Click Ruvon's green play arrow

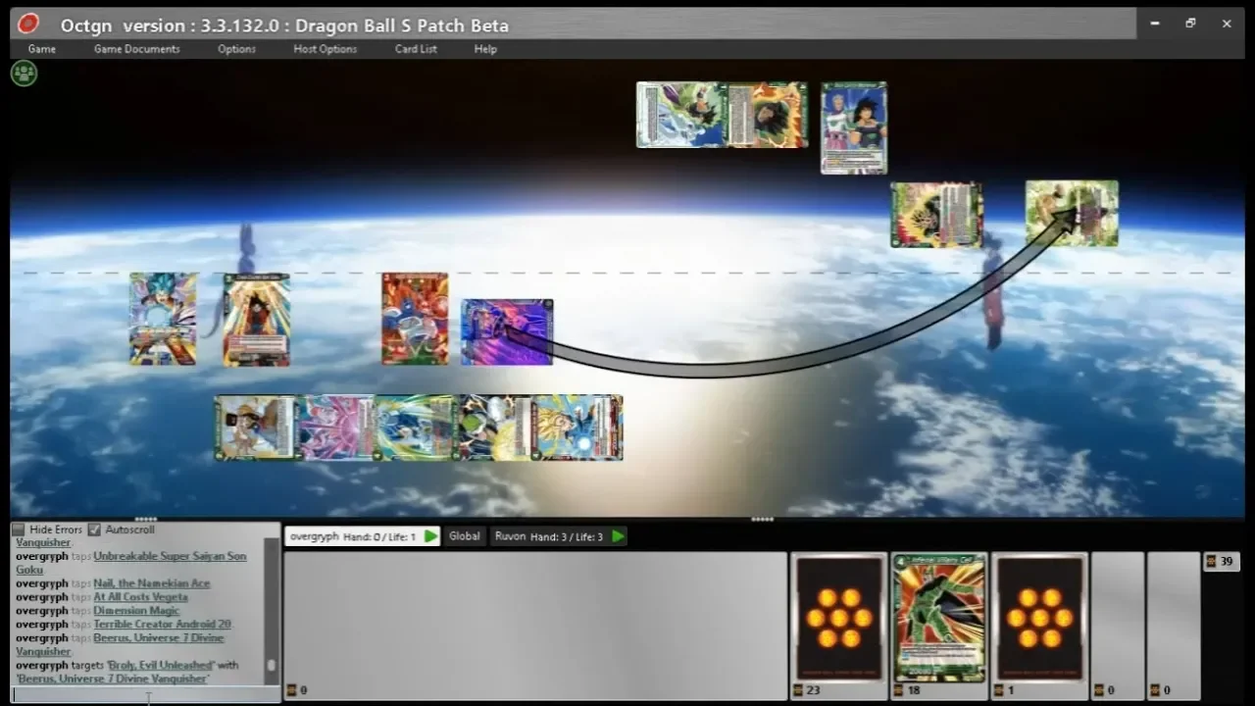[x=618, y=536]
